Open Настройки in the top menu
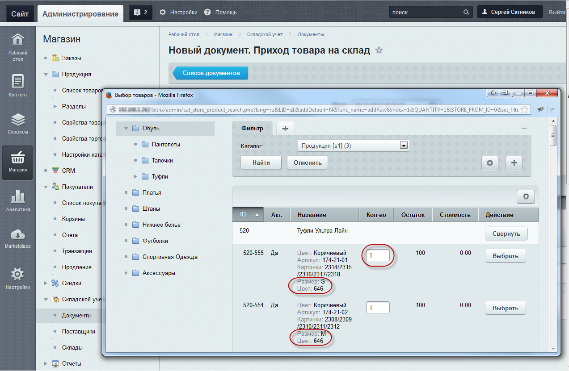The image size is (569, 371). click(184, 13)
